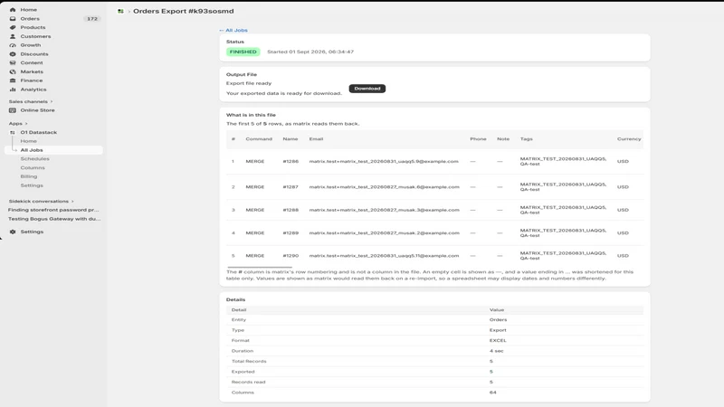The height and width of the screenshot is (407, 724).
Task: Click the Command column header
Action: 259,139
